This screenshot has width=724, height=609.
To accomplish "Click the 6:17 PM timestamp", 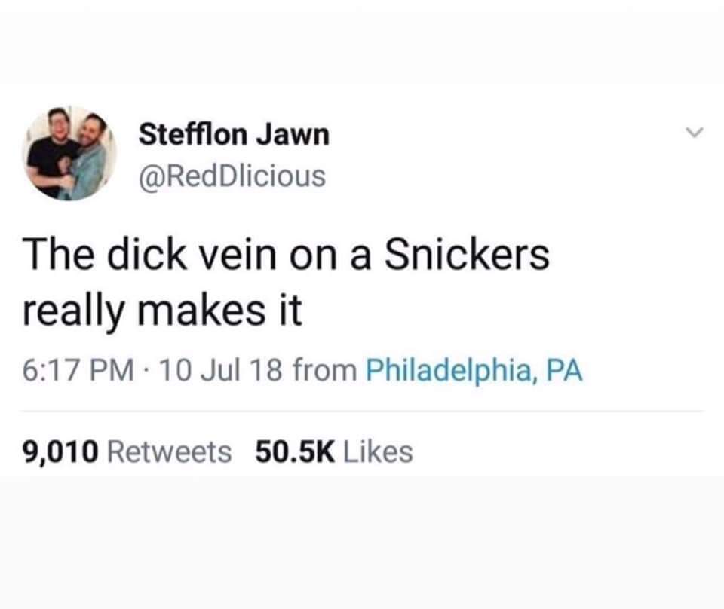I will point(78,371).
